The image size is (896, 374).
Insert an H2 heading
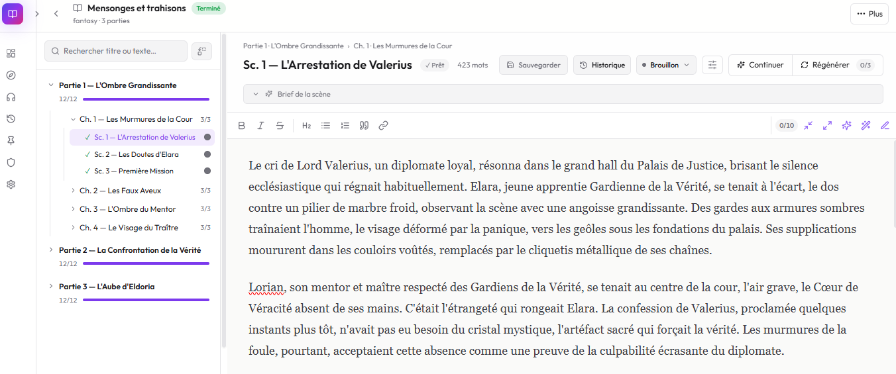306,126
